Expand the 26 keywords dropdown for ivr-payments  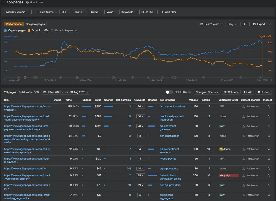(x=140, y=107)
